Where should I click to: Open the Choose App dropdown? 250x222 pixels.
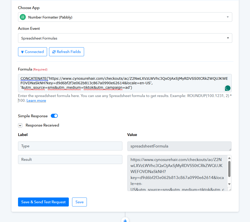(x=125, y=17)
